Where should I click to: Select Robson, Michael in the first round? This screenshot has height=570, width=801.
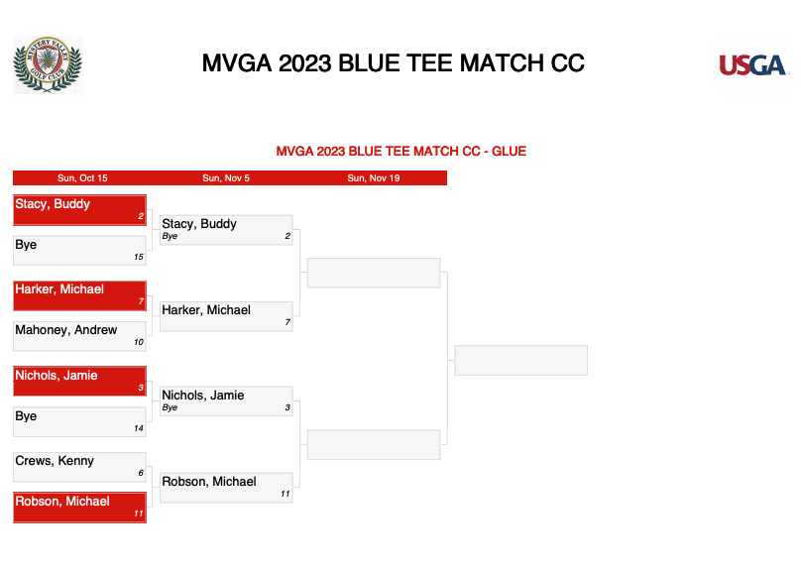coord(79,508)
